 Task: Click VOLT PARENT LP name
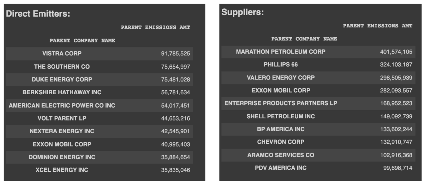click(62, 118)
